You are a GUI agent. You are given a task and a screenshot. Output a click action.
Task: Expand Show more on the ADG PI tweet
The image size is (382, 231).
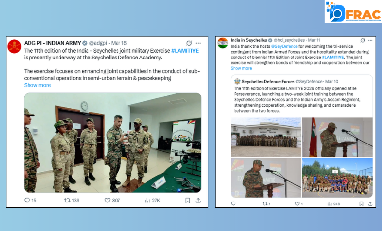pyautogui.click(x=37, y=85)
